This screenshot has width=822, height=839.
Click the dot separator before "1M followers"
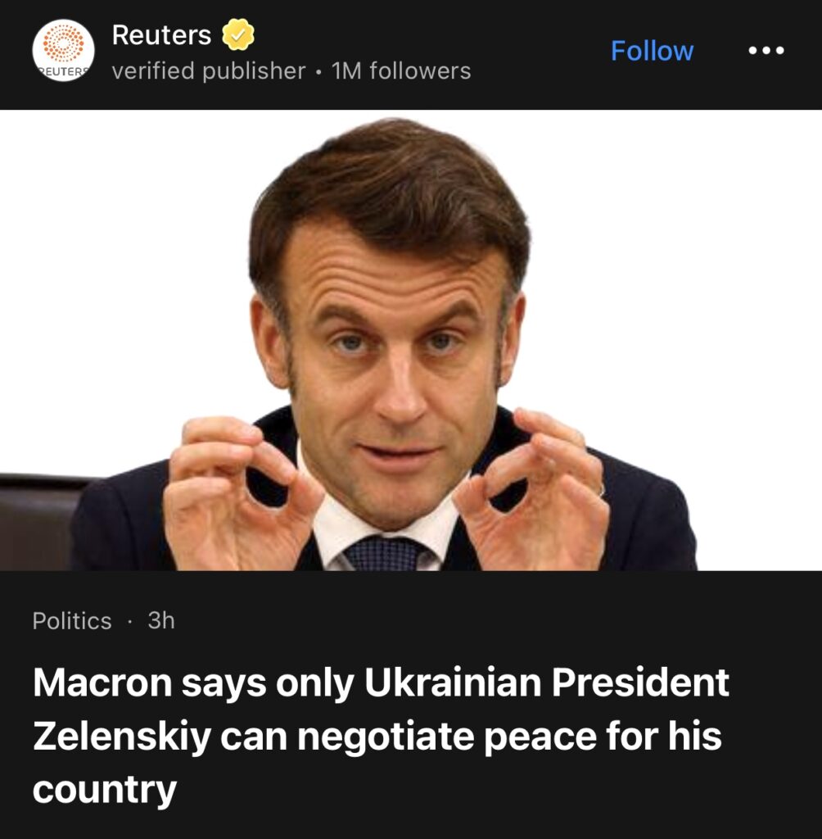pyautogui.click(x=318, y=71)
